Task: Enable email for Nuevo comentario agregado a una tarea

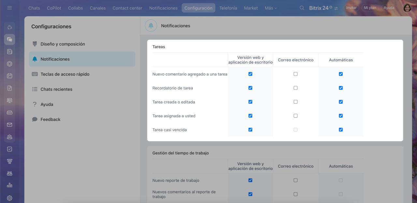Action: pyautogui.click(x=295, y=74)
